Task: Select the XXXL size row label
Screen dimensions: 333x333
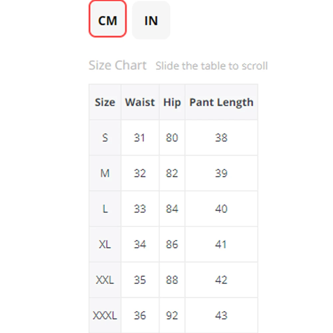Action: click(x=105, y=315)
